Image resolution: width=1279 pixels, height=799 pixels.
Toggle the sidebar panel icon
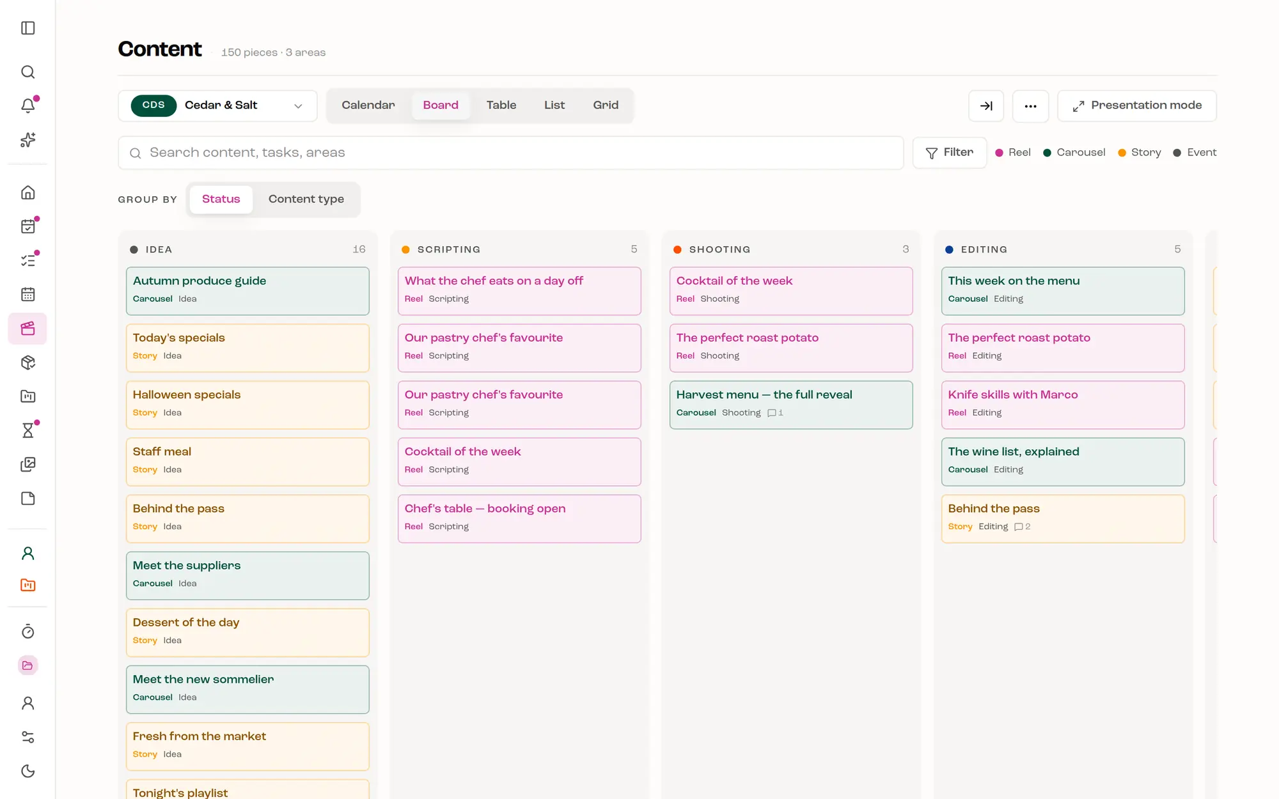coord(27,28)
